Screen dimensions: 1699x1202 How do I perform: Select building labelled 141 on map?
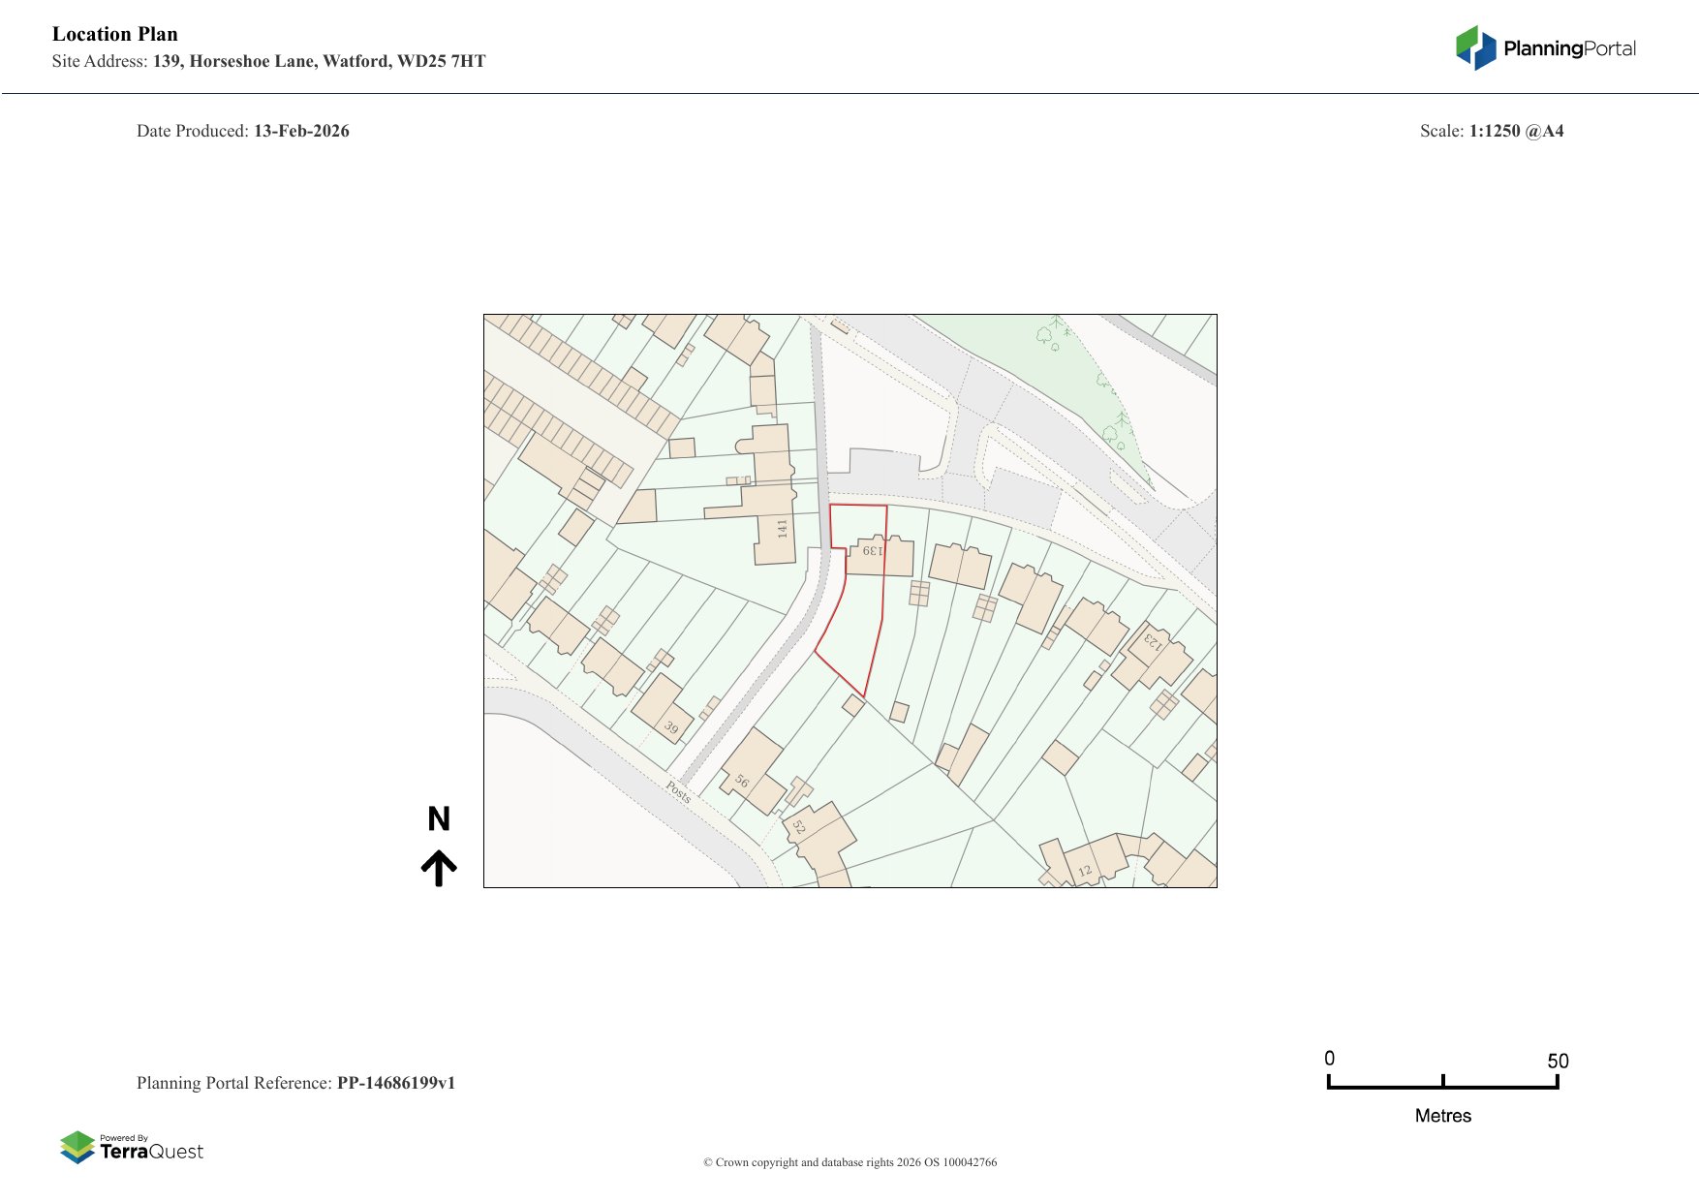click(782, 529)
